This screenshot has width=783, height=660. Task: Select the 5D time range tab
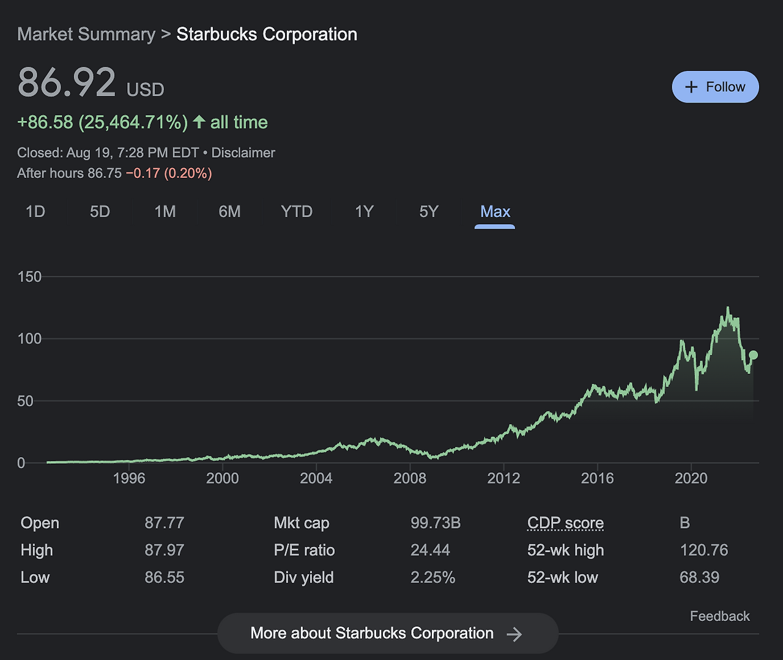[x=100, y=211]
